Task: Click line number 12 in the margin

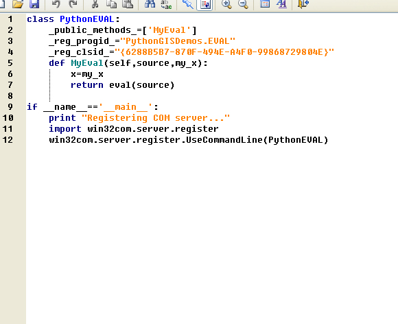Action: point(8,139)
